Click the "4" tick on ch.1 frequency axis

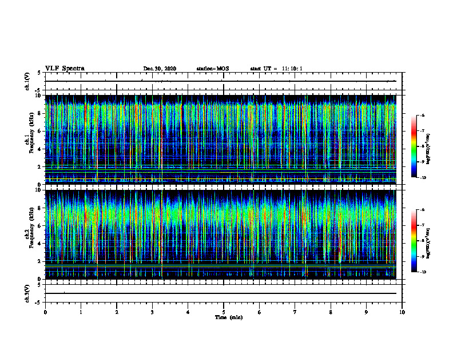pos(39,149)
